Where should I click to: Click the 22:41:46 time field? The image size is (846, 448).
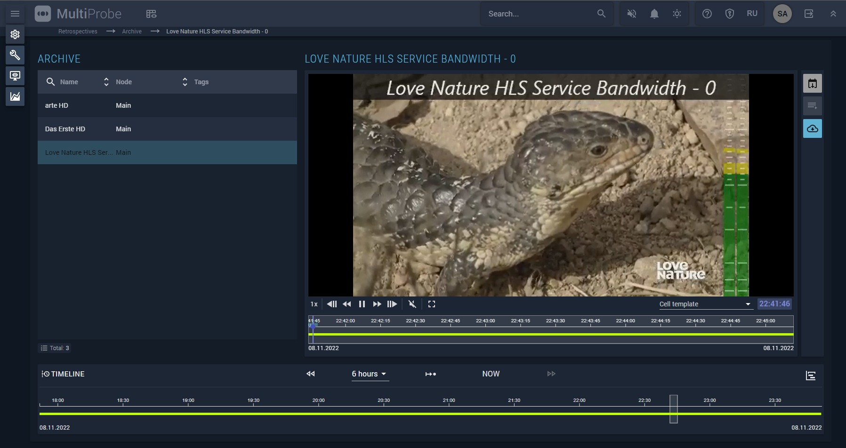(774, 304)
